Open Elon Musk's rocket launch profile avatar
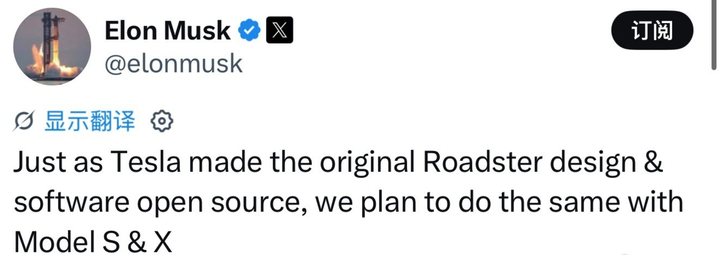This screenshot has height=255, width=721. click(x=52, y=47)
